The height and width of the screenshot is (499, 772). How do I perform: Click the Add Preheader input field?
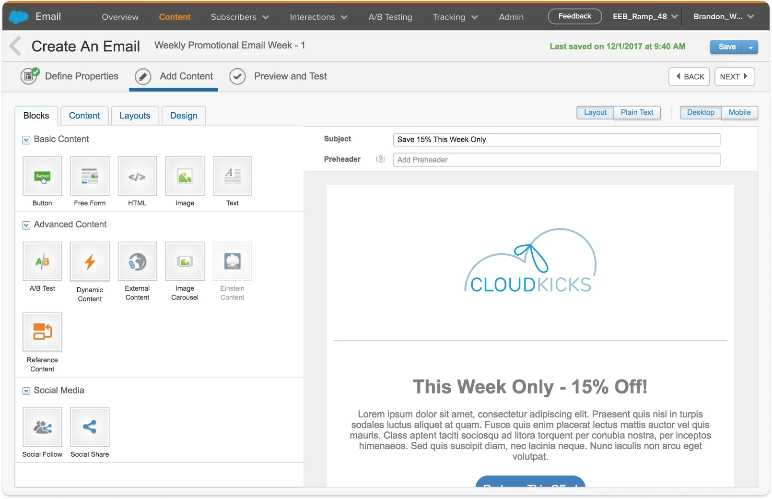click(556, 160)
